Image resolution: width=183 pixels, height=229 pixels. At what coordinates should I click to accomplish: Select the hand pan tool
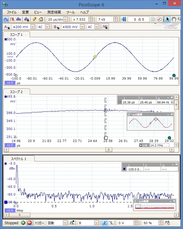tap(174, 19)
